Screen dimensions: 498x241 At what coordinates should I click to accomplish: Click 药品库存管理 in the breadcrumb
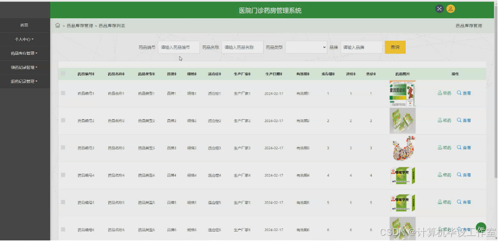80,26
